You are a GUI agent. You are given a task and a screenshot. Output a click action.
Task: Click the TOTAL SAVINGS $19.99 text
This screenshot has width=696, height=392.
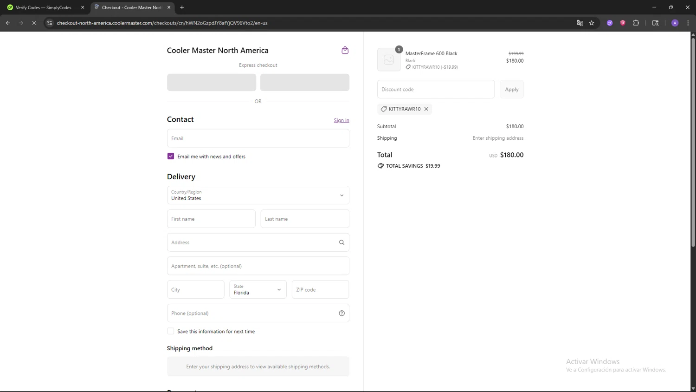413,166
